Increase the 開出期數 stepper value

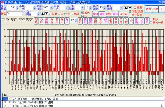click(17, 7)
